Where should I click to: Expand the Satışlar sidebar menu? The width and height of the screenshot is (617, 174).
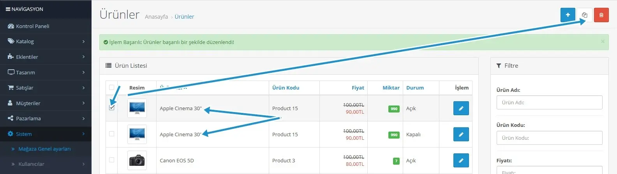(46, 88)
